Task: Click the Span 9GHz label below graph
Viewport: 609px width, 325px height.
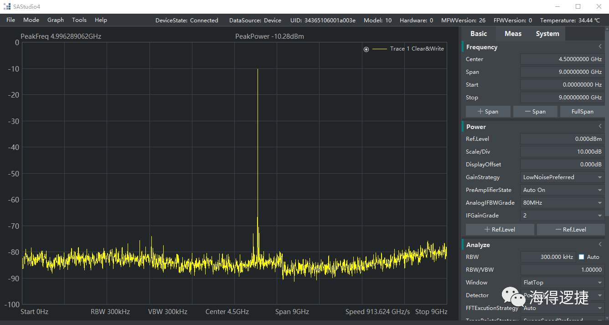Action: pos(292,312)
